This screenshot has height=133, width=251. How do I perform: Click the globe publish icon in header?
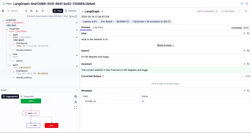click(x=242, y=4)
